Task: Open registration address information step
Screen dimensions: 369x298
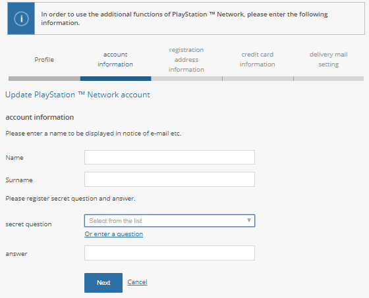Action: click(x=186, y=60)
